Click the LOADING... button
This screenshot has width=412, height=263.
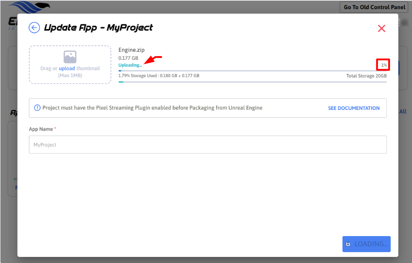coord(366,244)
